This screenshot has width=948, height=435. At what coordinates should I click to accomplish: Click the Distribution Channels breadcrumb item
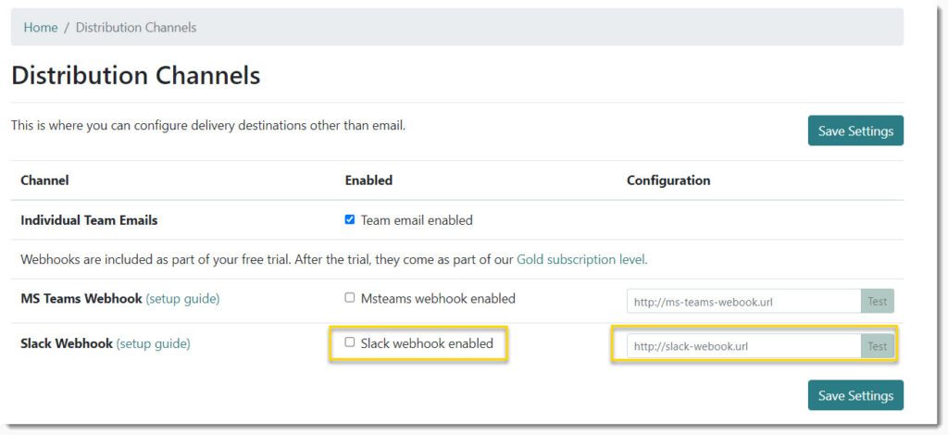click(136, 27)
